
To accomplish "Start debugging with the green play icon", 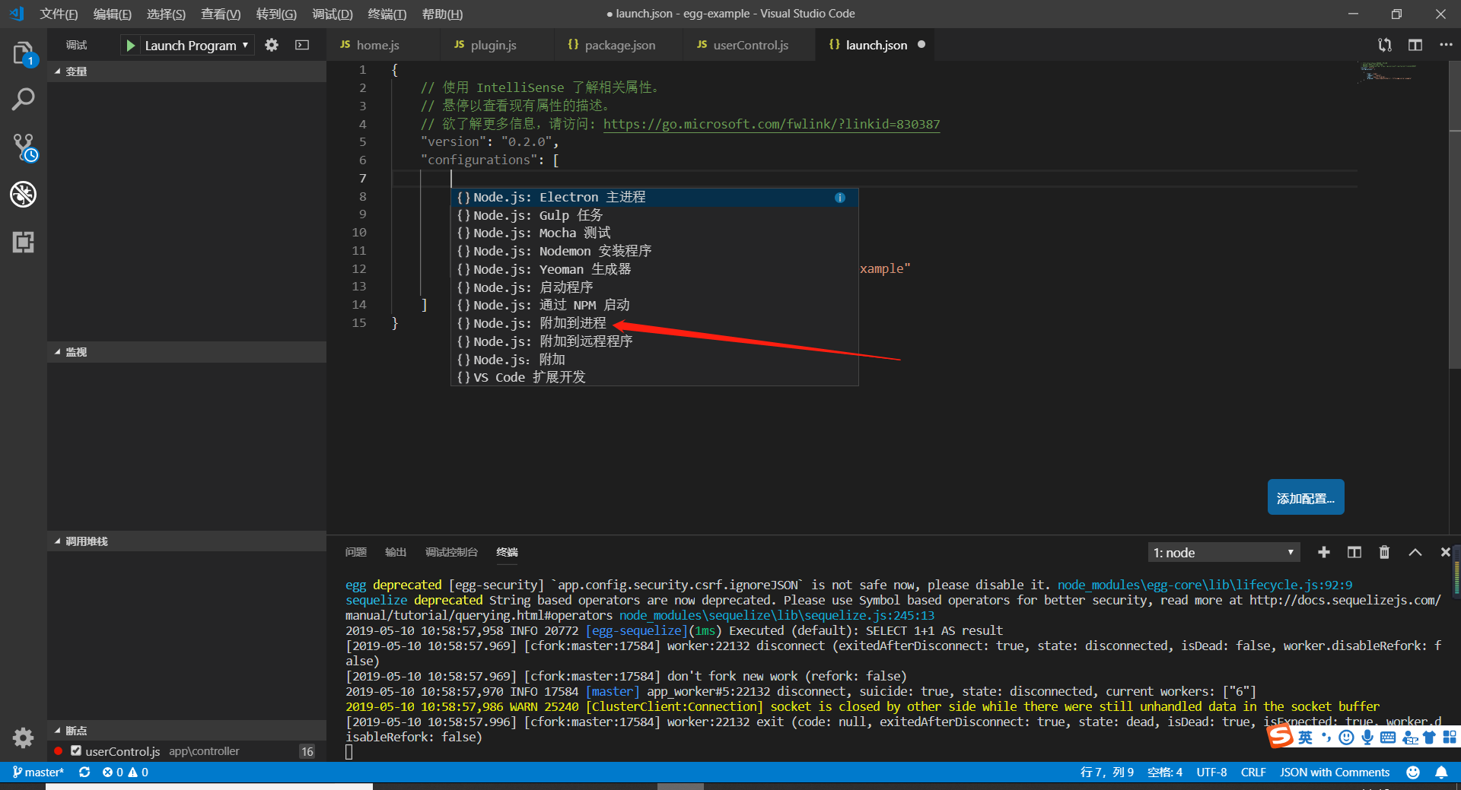I will pyautogui.click(x=131, y=45).
